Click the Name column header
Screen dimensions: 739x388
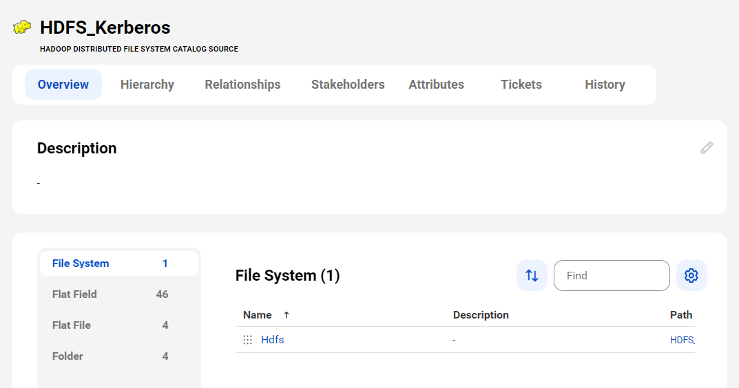point(258,315)
